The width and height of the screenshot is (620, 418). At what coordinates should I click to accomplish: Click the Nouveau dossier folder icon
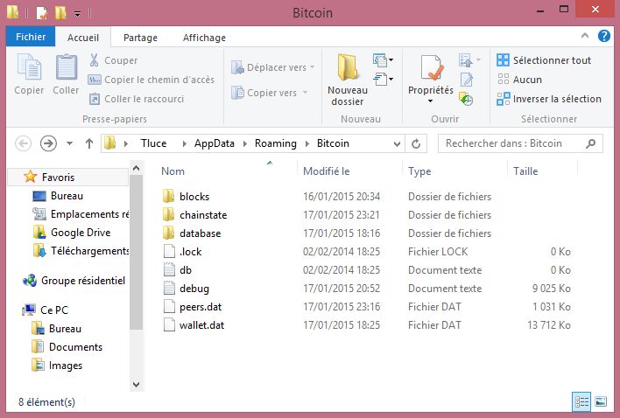[348, 68]
